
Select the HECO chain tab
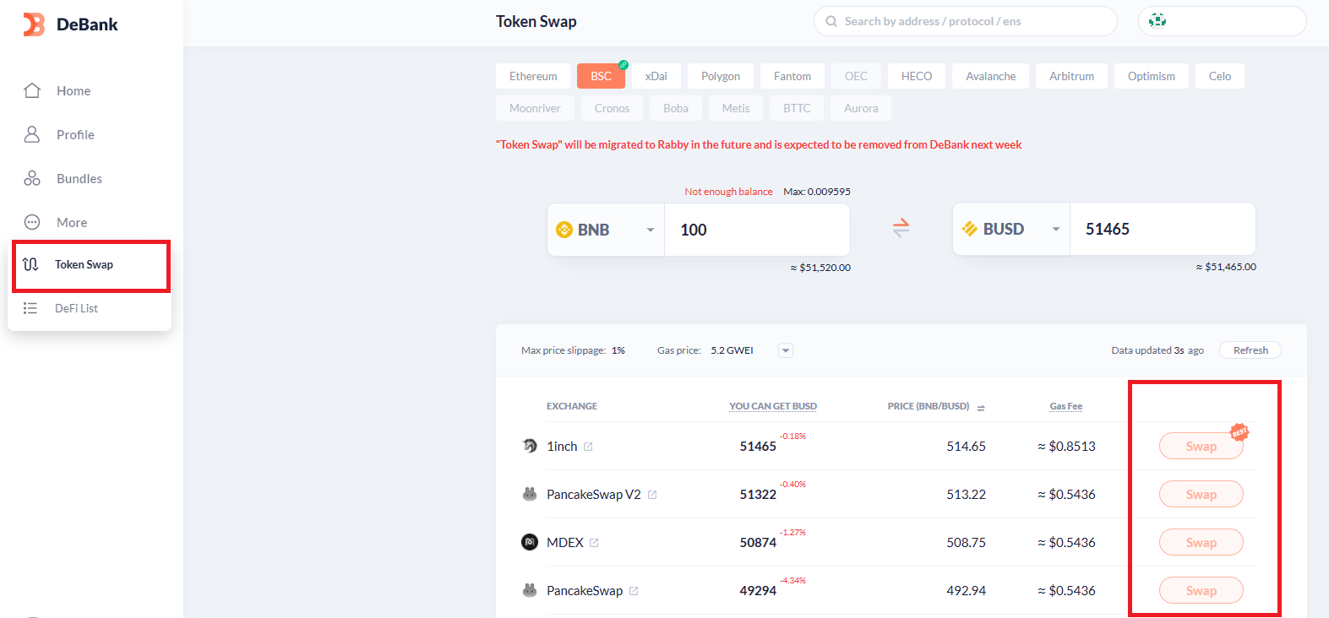[x=917, y=76]
